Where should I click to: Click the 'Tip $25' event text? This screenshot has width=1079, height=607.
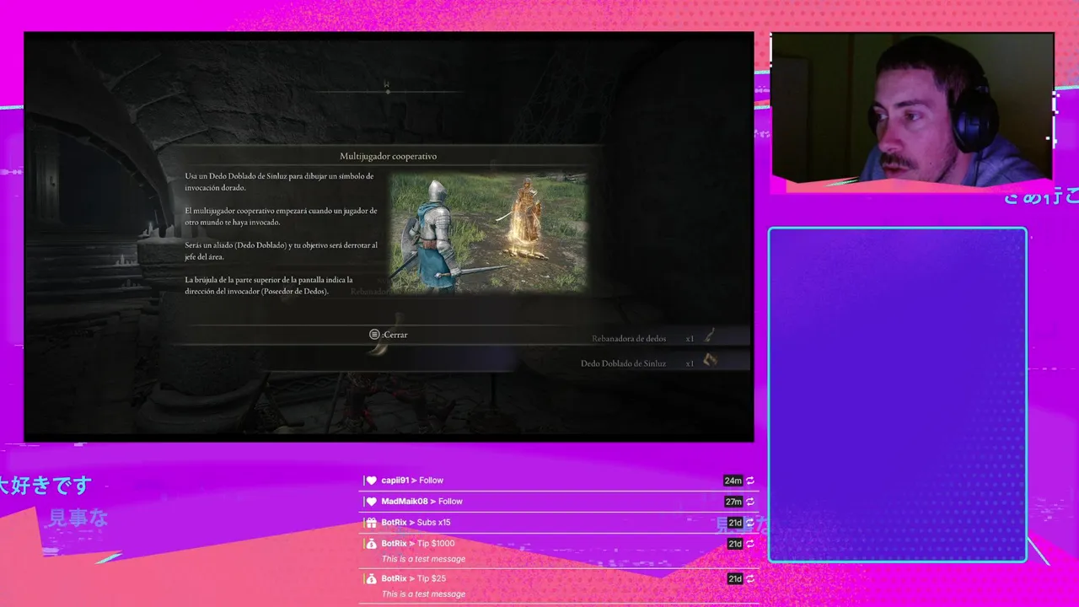(x=432, y=578)
